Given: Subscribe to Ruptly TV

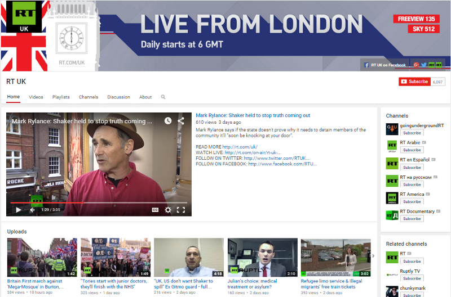Looking at the screenshot, I should click(412, 278).
